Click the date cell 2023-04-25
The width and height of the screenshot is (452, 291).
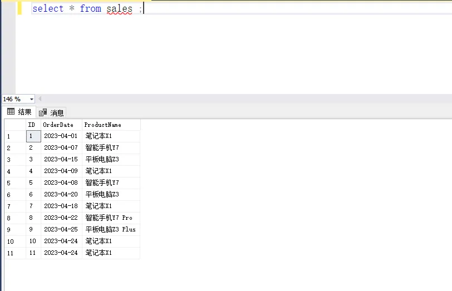61,229
